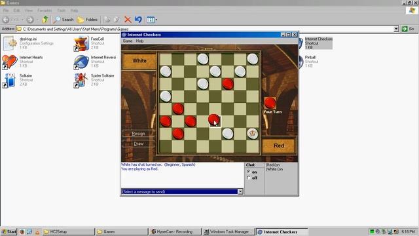Viewport: 419px width, 236px height.
Task: Open the FreeCell shortcut icon
Action: pos(81,43)
